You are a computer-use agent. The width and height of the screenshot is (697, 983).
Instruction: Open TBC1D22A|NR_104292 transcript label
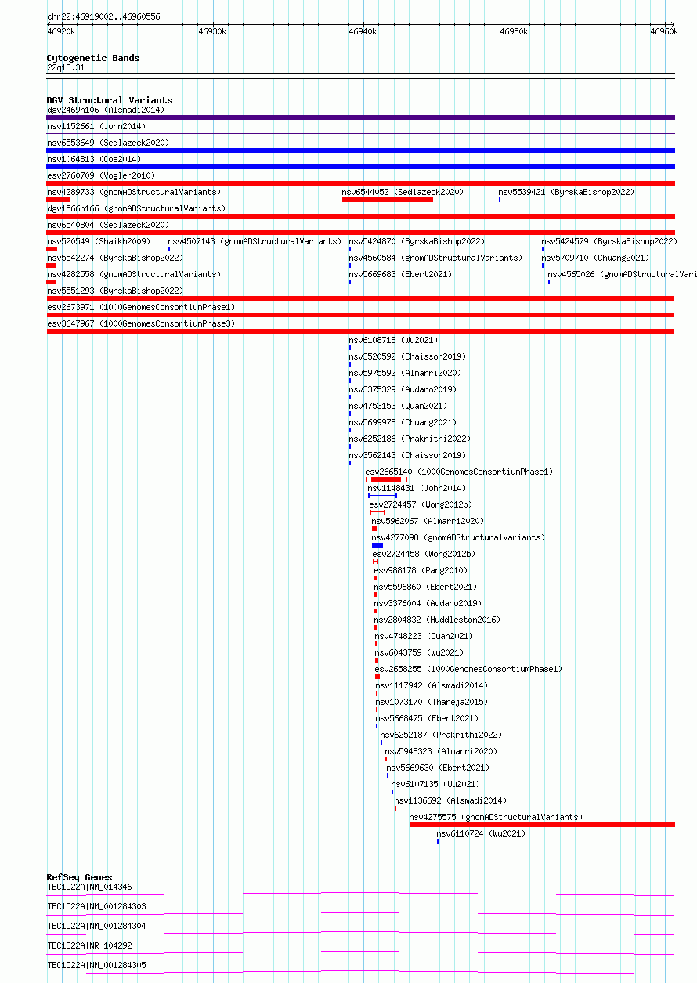tap(89, 946)
